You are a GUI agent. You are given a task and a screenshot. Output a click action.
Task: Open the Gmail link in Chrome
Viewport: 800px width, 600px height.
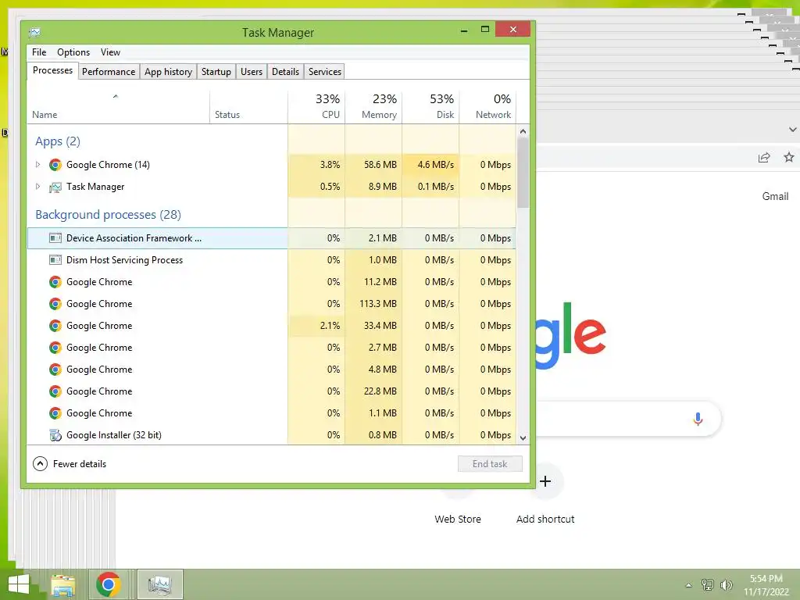pyautogui.click(x=775, y=196)
